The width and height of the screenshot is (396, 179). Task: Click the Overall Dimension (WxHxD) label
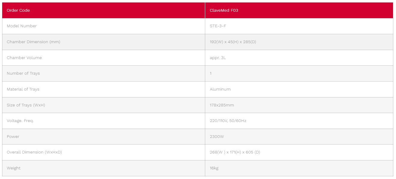click(34, 152)
